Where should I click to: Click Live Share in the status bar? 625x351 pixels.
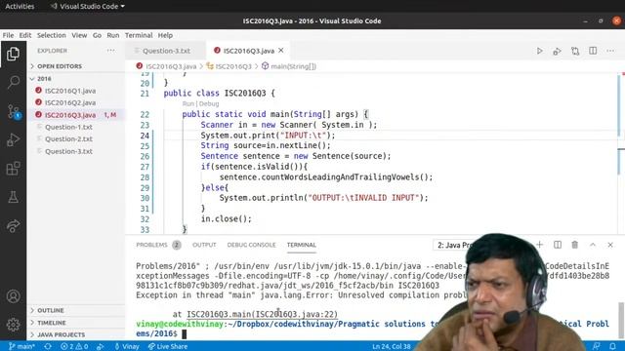point(167,346)
